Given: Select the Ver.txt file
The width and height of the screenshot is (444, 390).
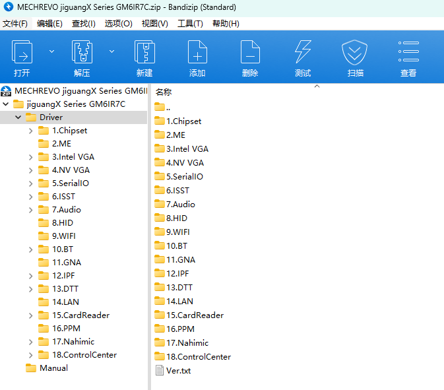Looking at the screenshot, I should point(173,371).
